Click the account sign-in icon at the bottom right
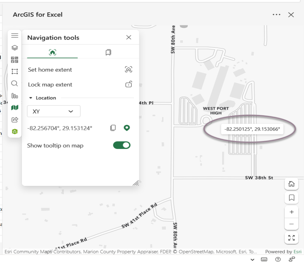The height and width of the screenshot is (263, 304). [x=292, y=259]
